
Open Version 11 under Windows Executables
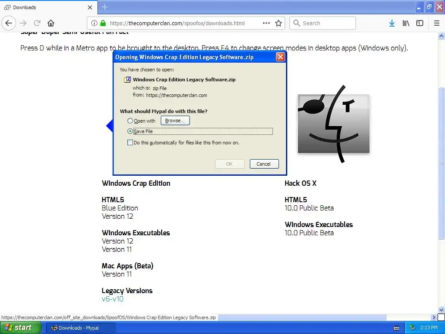pyautogui.click(x=116, y=249)
